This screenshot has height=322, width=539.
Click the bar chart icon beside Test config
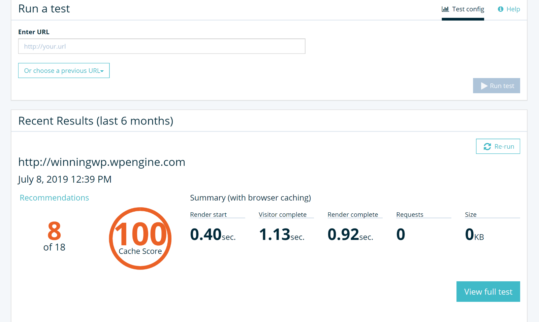coord(445,9)
